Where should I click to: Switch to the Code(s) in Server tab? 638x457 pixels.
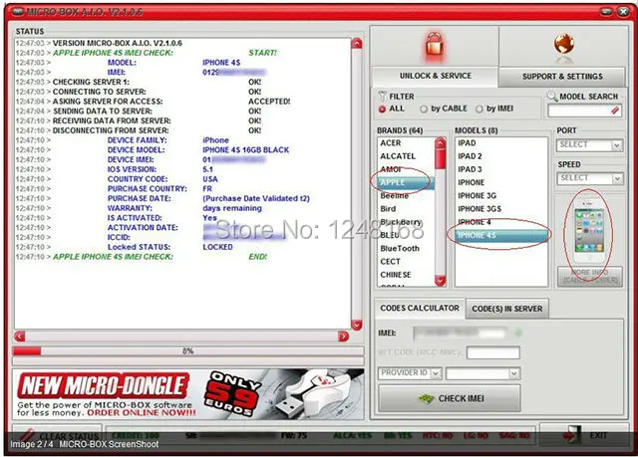(x=507, y=309)
